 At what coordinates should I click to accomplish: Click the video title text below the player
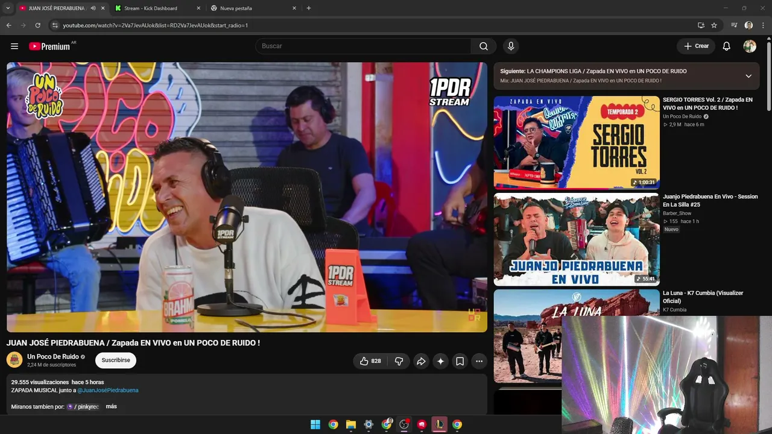click(x=133, y=343)
